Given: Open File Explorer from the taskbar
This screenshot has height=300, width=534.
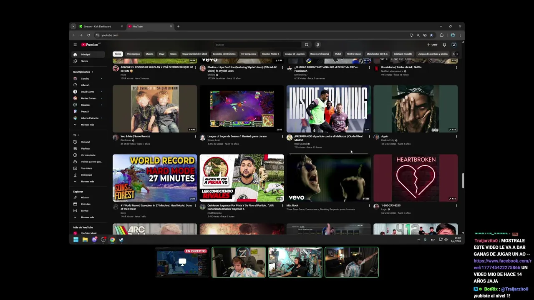Looking at the screenshot, I should pyautogui.click(x=85, y=240).
